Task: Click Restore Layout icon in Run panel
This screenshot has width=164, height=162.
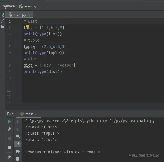Action: coord(9,148)
